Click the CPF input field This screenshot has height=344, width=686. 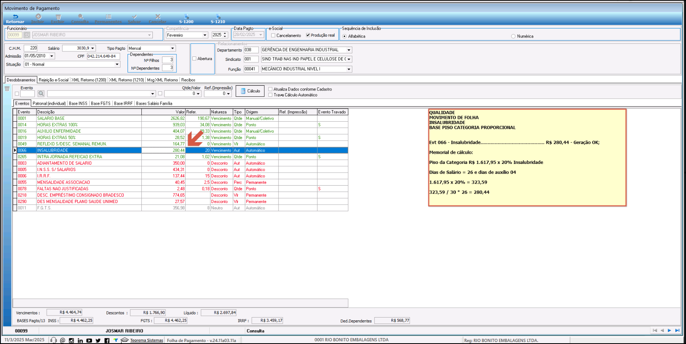103,56
